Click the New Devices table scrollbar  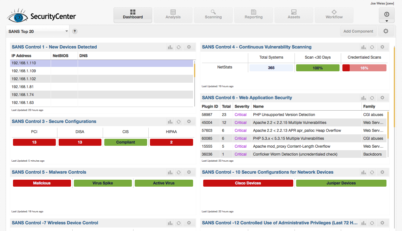(x=195, y=70)
